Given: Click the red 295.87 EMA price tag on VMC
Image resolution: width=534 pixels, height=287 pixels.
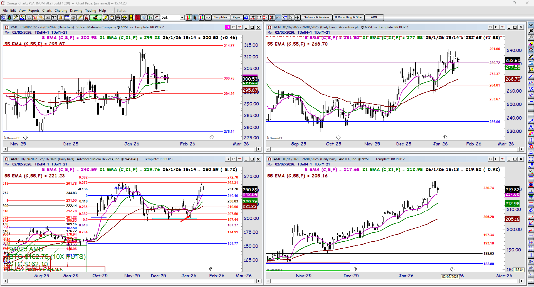Looking at the screenshot, I should 250,90.
